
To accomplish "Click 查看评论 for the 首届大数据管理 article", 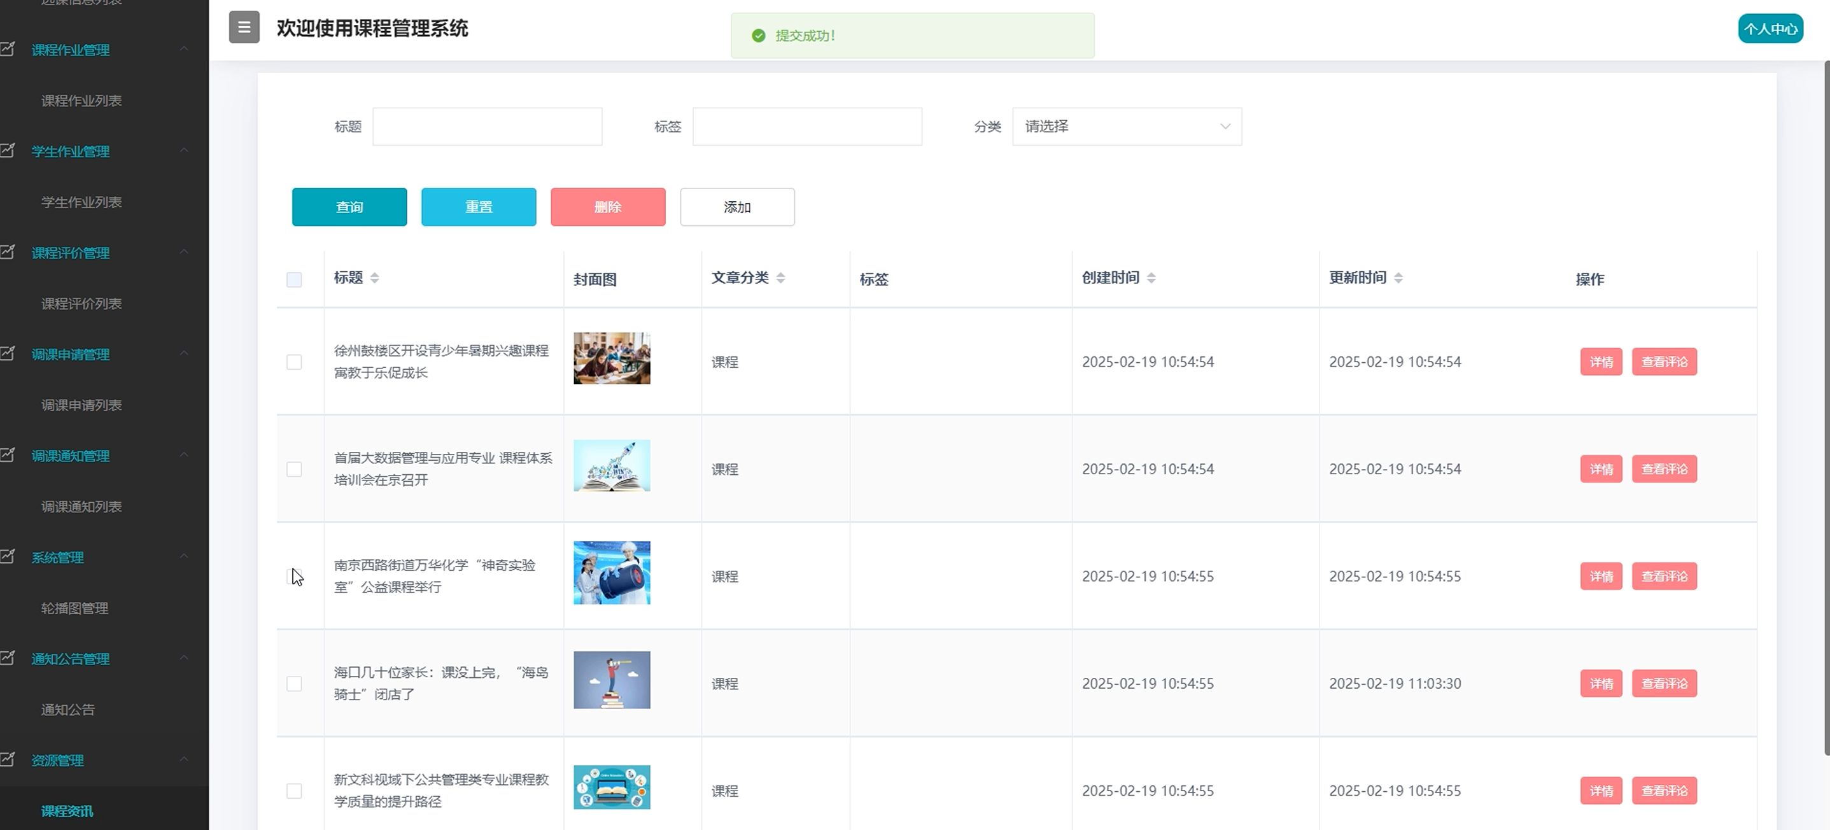I will click(x=1664, y=469).
